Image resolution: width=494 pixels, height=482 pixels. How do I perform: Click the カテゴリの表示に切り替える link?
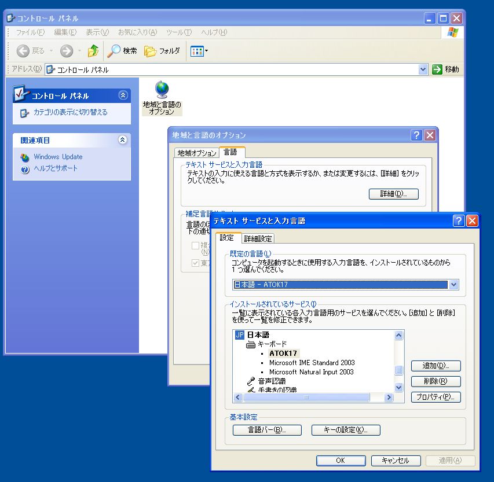point(71,112)
